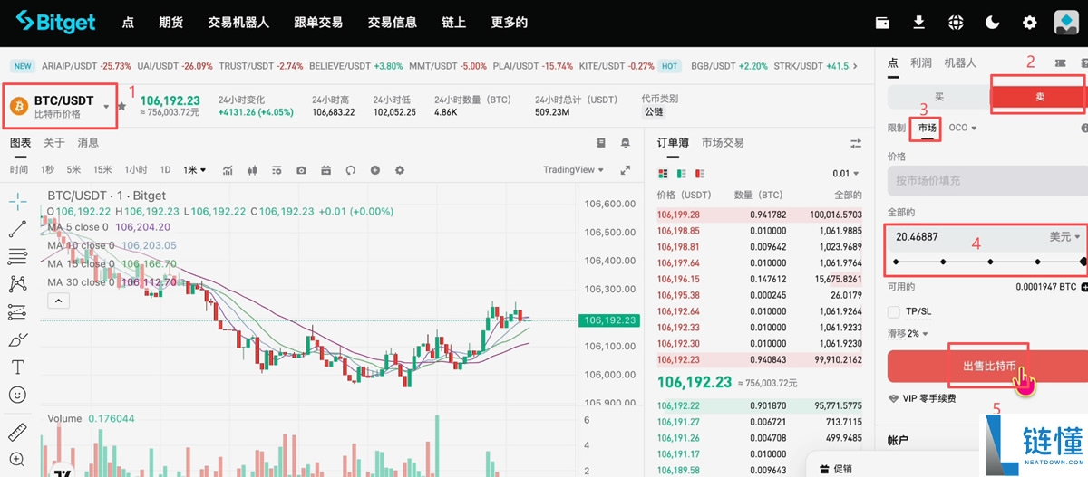The width and height of the screenshot is (1088, 477).
Task: Toggle dark mode moon icon
Action: tap(993, 23)
